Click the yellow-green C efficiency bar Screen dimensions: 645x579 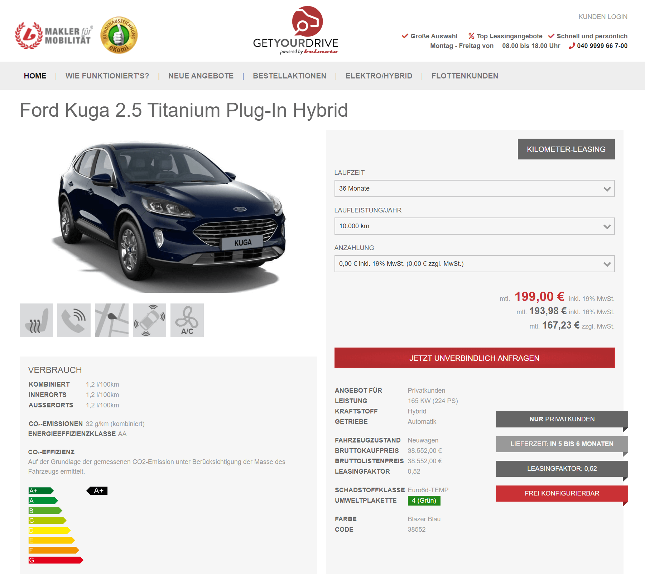[48, 520]
